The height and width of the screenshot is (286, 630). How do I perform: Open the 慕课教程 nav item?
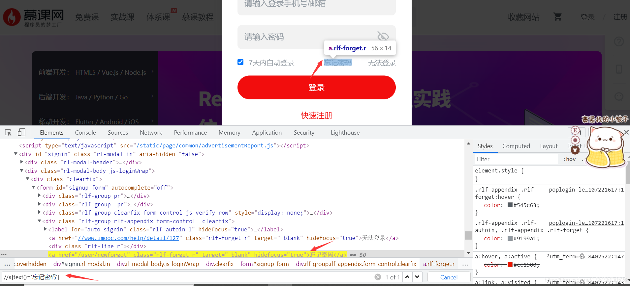(198, 17)
